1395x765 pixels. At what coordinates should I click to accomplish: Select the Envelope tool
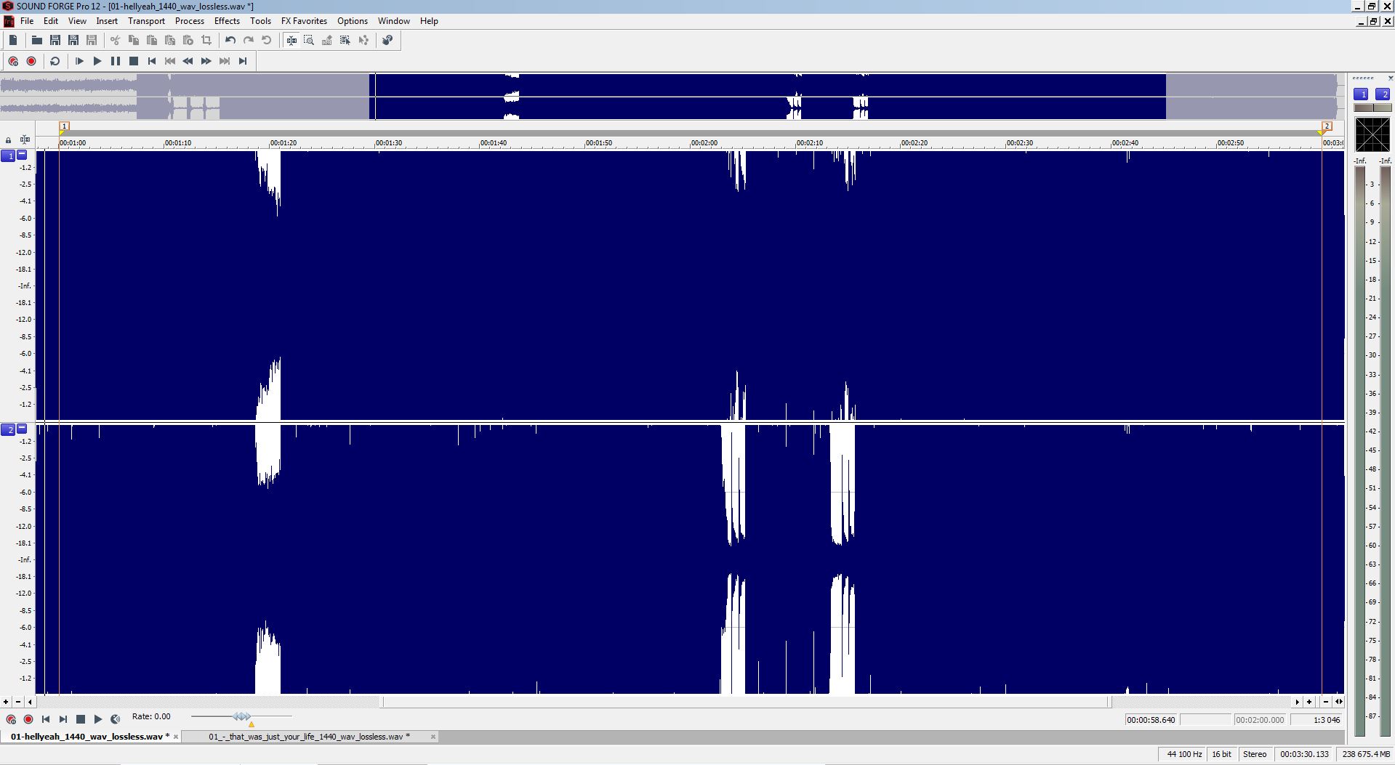363,41
